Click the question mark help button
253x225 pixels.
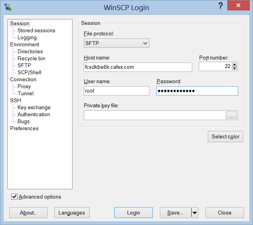(221, 5)
